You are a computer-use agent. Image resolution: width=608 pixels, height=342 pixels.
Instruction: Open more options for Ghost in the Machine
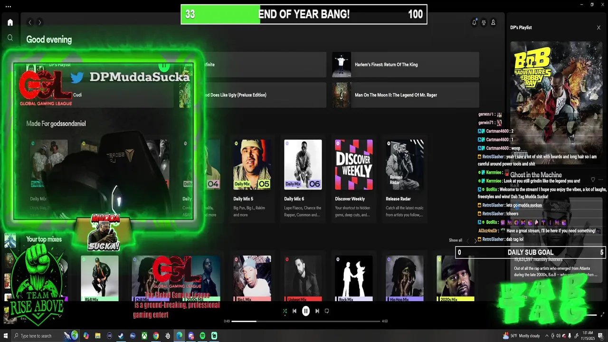click(x=600, y=180)
